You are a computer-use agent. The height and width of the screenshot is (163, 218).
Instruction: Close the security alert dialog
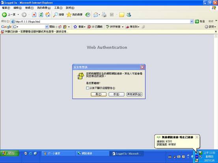[142, 67]
